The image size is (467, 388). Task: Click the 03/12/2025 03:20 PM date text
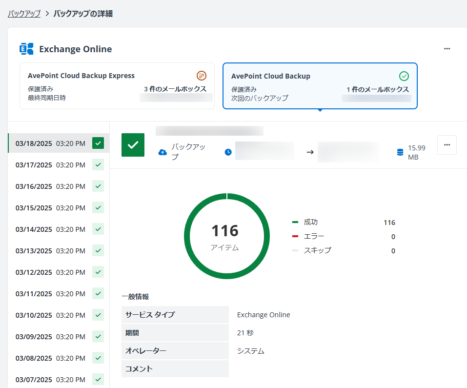[x=50, y=272]
